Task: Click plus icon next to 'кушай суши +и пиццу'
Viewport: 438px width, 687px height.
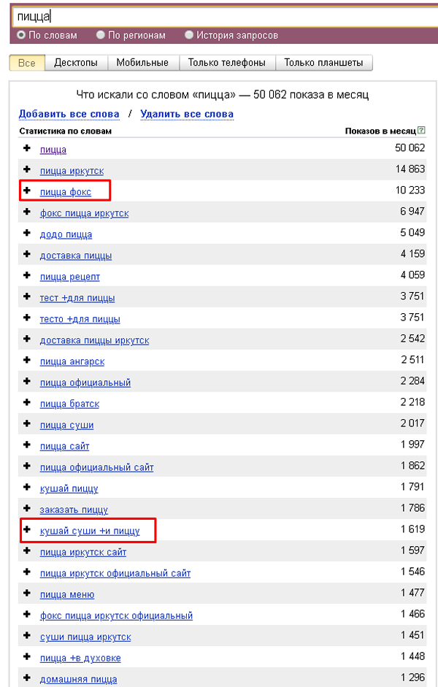Action: (x=27, y=530)
